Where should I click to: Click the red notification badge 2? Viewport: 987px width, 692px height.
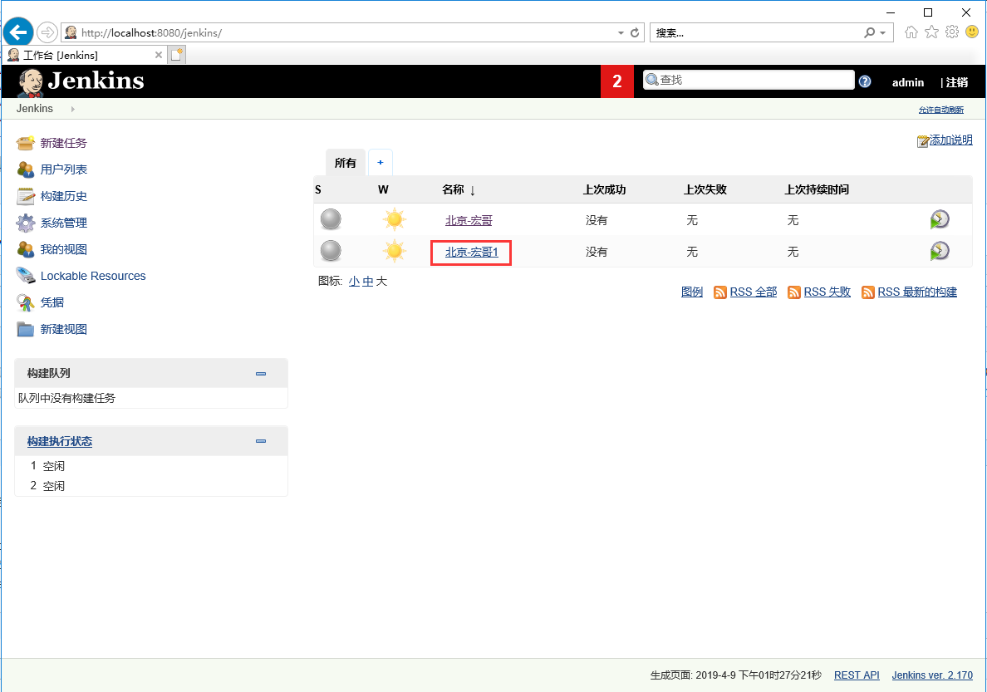click(616, 81)
